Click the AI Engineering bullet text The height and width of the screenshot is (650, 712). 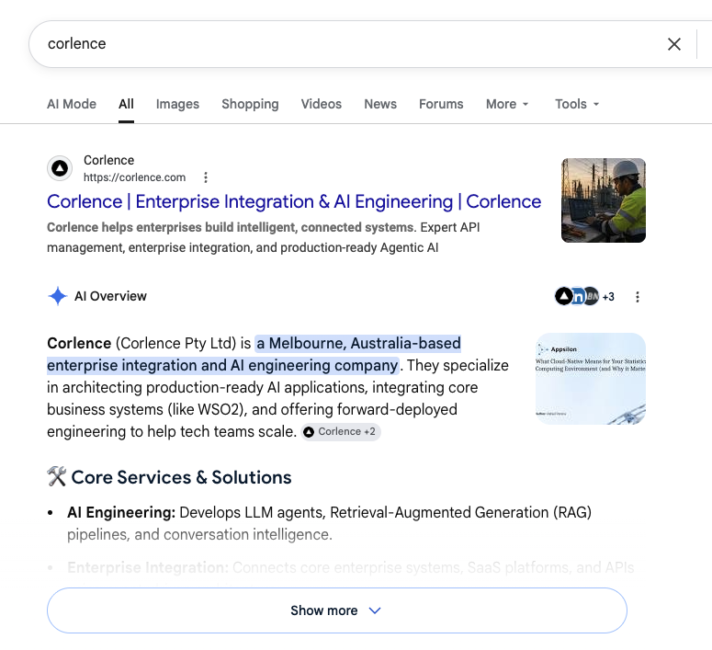click(329, 523)
